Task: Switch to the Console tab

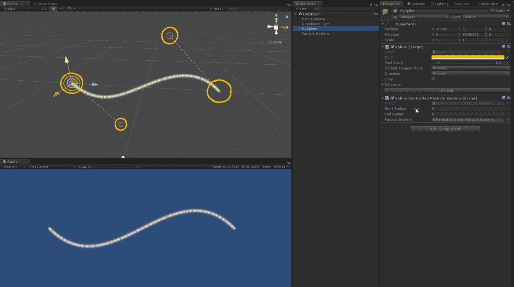Action: point(416,4)
